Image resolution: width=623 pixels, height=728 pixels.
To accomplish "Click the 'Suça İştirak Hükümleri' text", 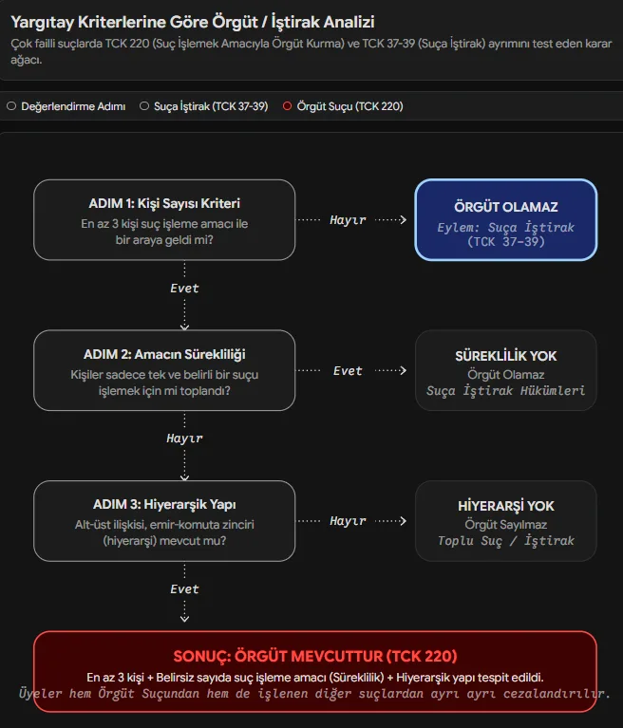I will 506,391.
